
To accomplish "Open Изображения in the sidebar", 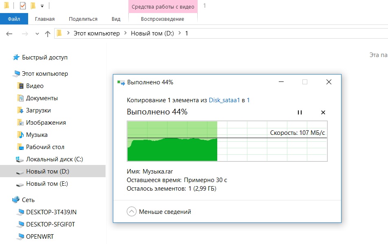I will coord(46,123).
